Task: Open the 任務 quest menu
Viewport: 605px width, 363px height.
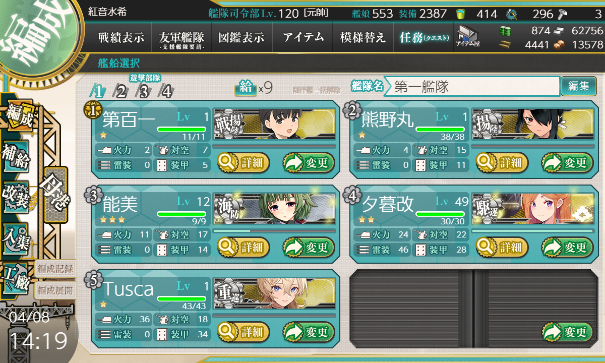Action: tap(423, 37)
